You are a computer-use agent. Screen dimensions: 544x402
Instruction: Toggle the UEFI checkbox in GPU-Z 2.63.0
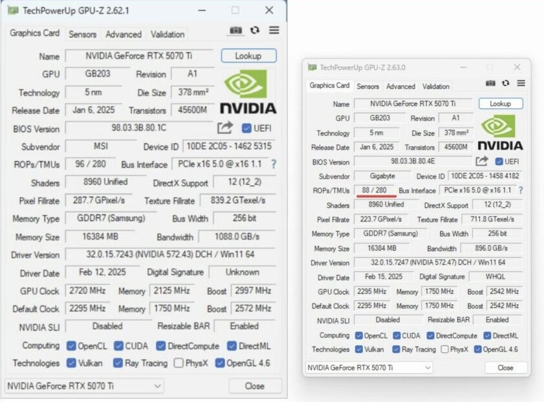499,162
